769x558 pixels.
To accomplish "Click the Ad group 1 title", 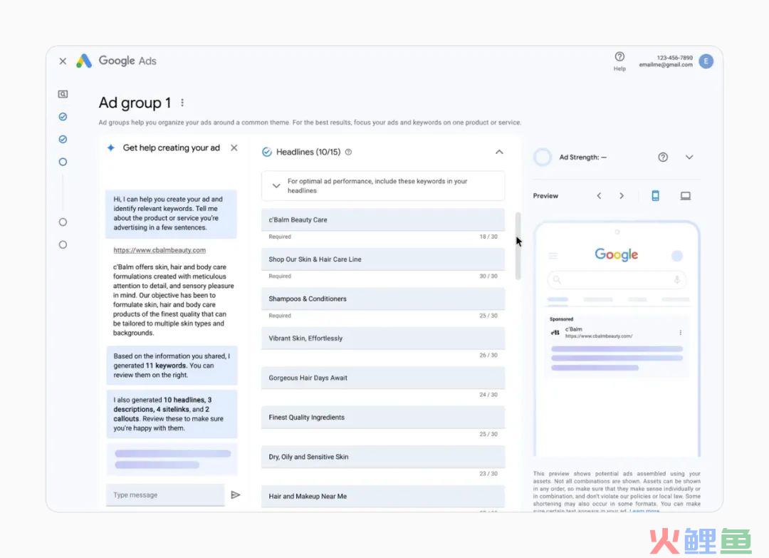I will (x=135, y=103).
